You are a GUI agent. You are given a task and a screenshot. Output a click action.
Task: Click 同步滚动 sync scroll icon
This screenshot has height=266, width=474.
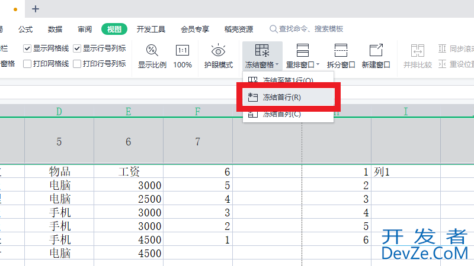(x=442, y=48)
